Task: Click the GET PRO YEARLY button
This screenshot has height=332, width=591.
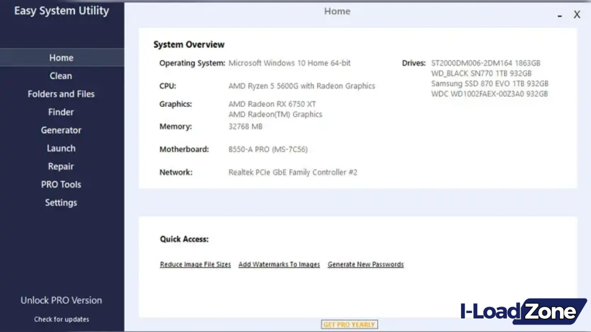Action: tap(349, 324)
